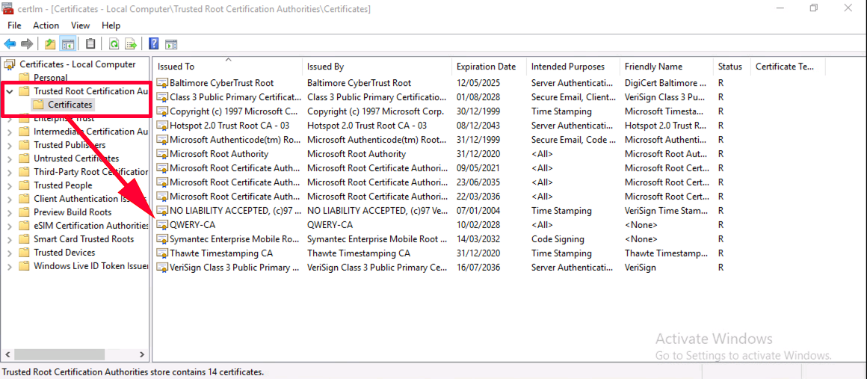Open the Action menu

[x=46, y=25]
